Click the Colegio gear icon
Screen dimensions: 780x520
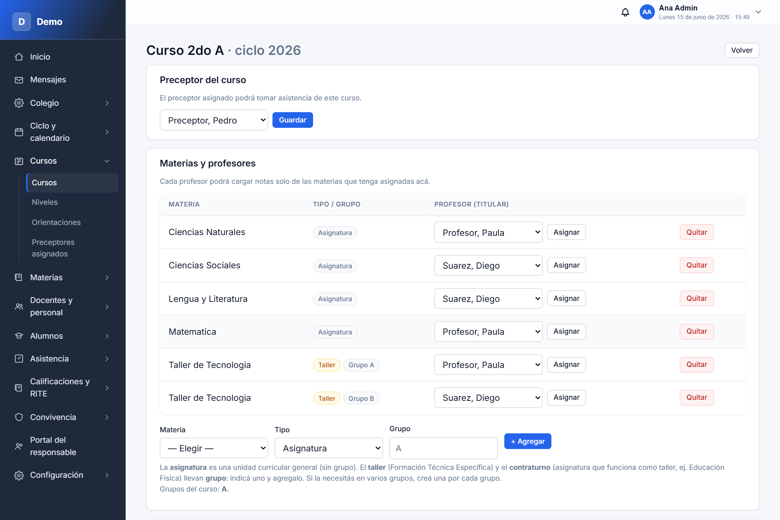[x=19, y=103]
